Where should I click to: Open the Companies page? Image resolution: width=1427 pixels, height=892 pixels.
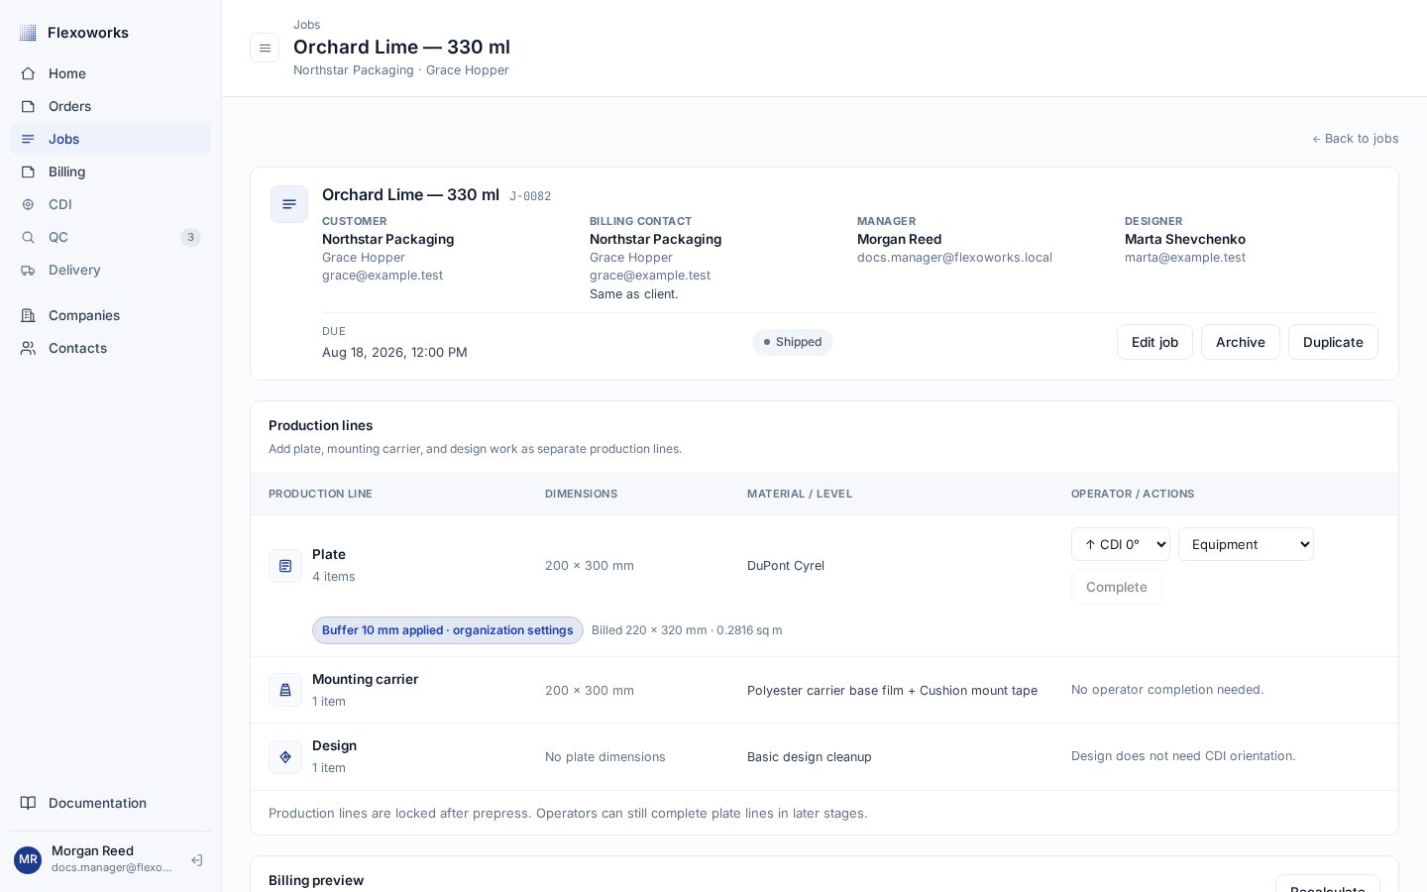pos(110,315)
